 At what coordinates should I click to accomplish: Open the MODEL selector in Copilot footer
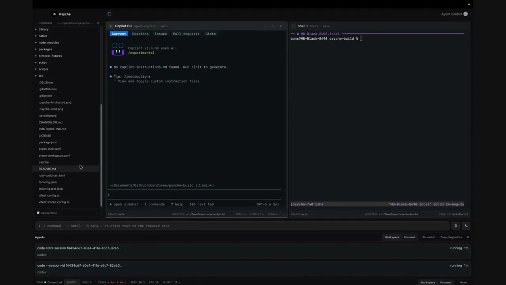coord(241,214)
